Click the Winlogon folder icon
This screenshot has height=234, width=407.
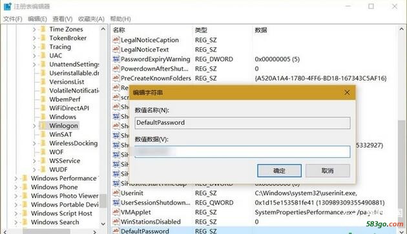(x=43, y=125)
